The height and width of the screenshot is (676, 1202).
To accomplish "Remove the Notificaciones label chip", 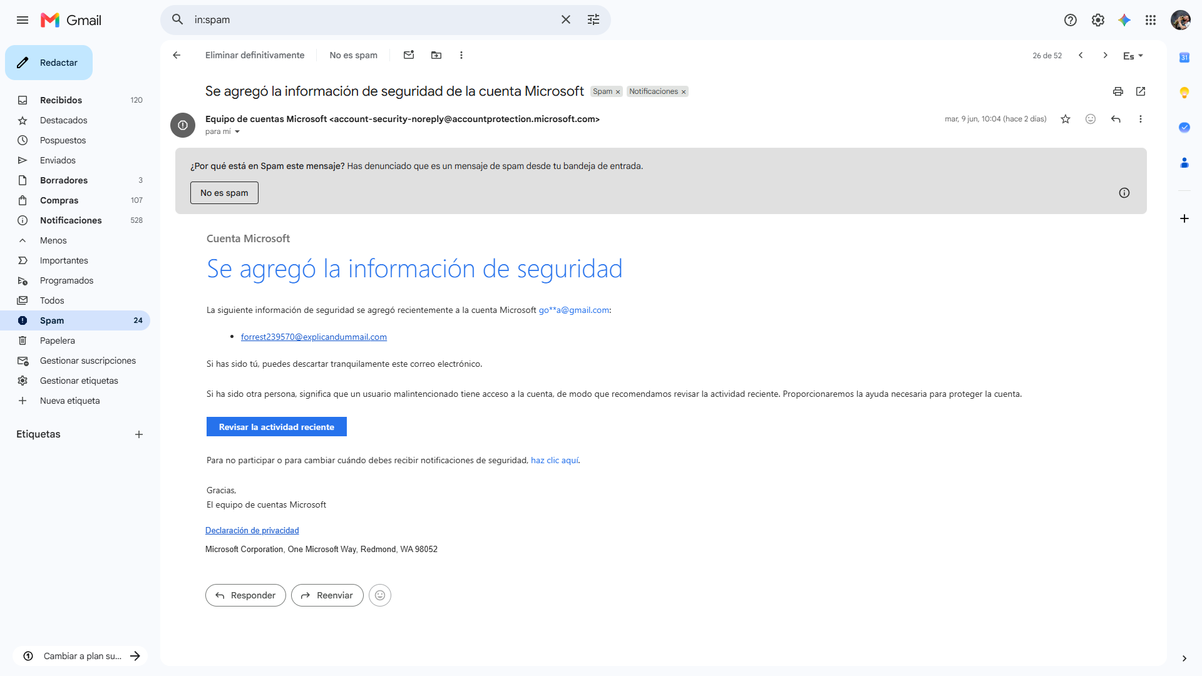I will [684, 92].
